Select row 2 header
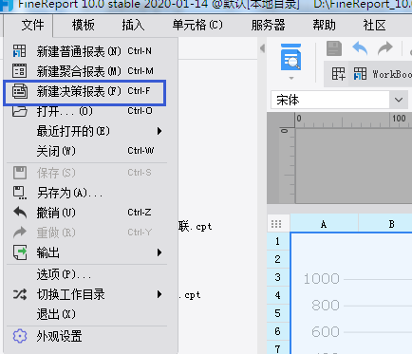 click(x=277, y=259)
